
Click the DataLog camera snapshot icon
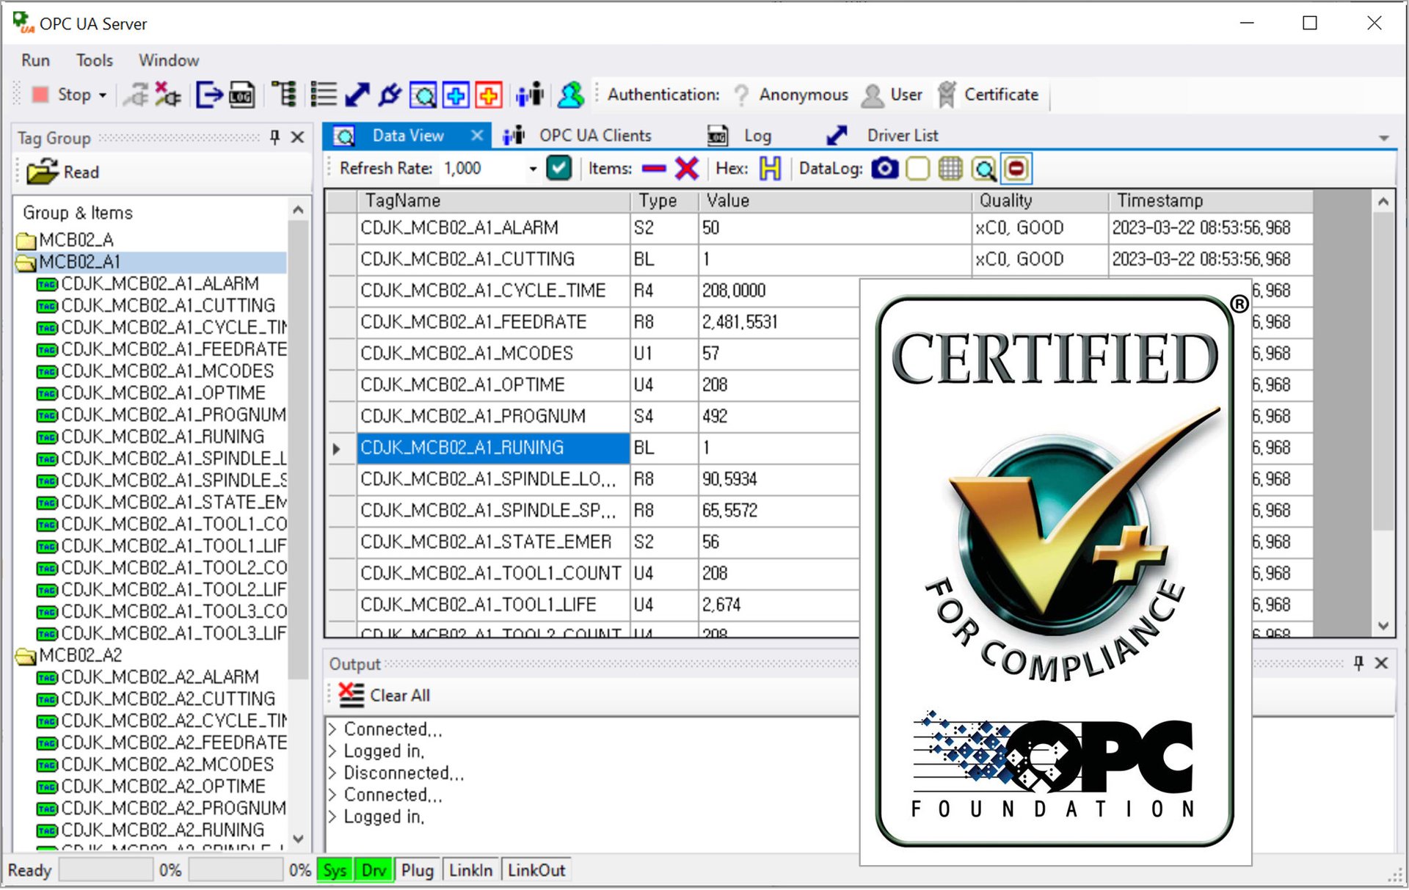(x=884, y=169)
